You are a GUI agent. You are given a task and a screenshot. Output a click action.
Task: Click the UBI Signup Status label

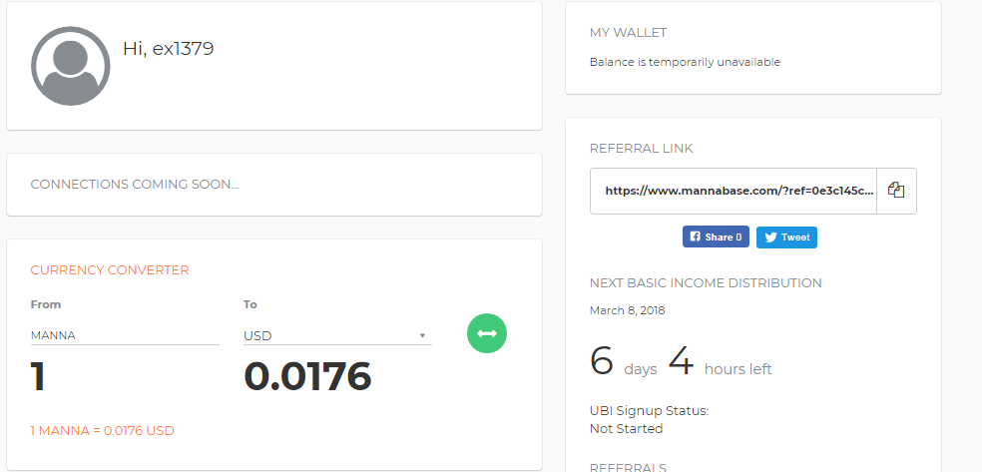coord(649,411)
